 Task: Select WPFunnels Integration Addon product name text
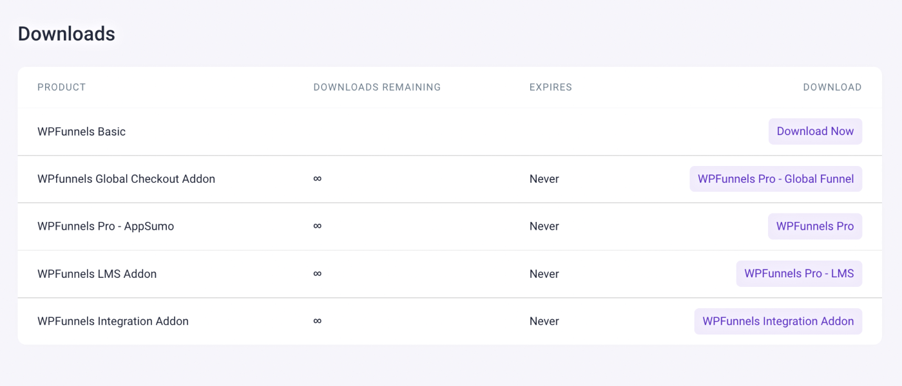tap(113, 321)
